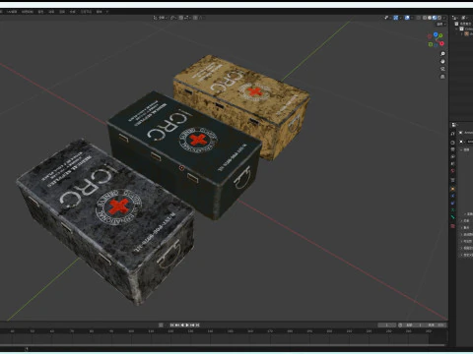Expand the indented Delta Transform subpanel

[x=465, y=213]
